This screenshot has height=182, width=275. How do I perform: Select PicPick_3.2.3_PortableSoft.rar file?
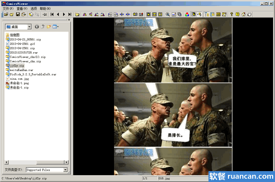[x=31, y=74]
